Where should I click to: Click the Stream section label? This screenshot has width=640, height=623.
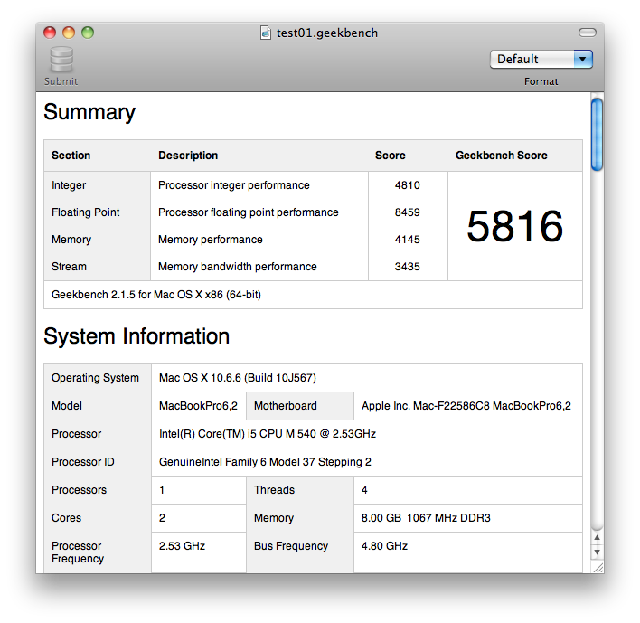(x=69, y=267)
